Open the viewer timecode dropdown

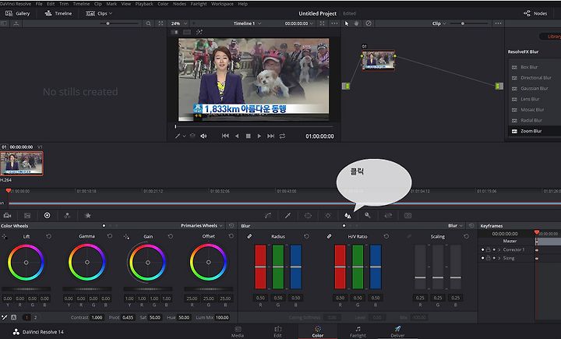coord(299,23)
